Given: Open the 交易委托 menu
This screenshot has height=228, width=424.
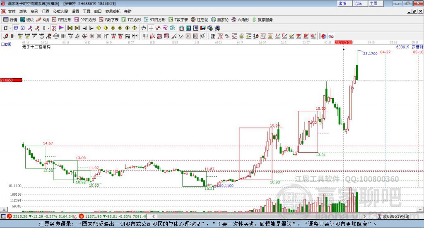Looking at the screenshot, I should [113, 11].
